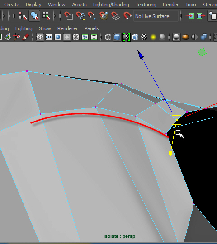Viewport: 217px width, 244px height.
Task: Click the Make Live magnet icon
Action: click(127, 16)
